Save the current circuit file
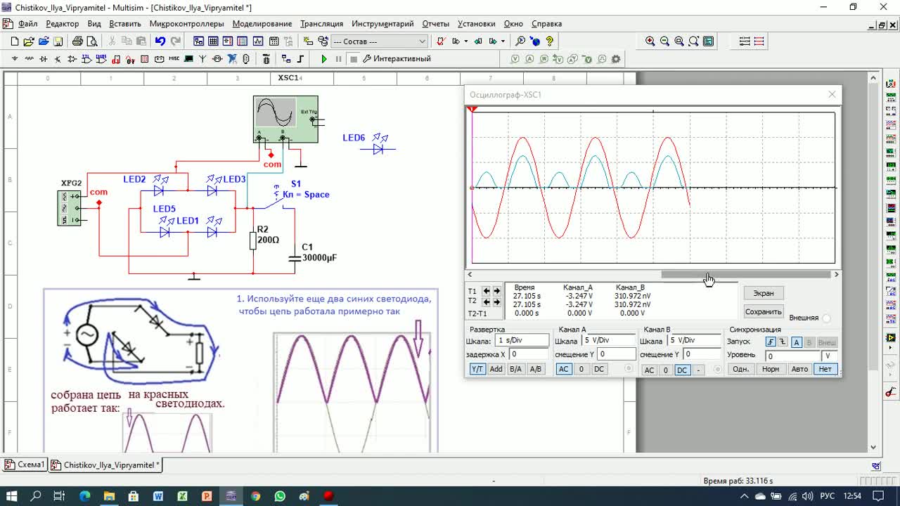 [58, 41]
